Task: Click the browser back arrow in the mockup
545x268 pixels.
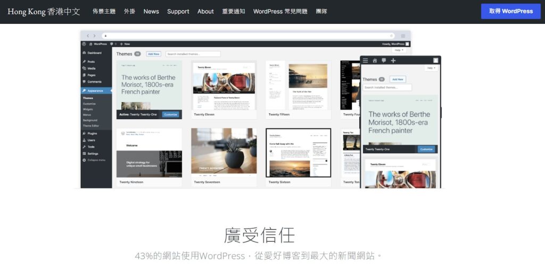Action: tap(88, 36)
